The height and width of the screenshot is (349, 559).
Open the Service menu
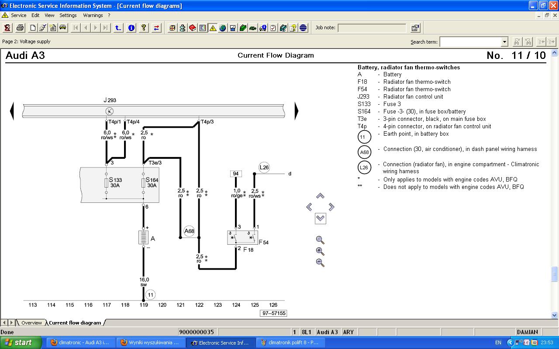[x=18, y=15]
